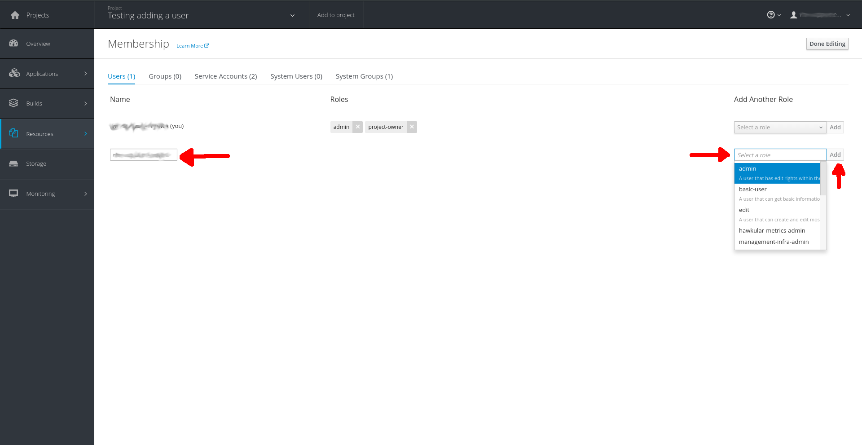Open Storage using the sidebar icon
This screenshot has height=445, width=862.
pyautogui.click(x=13, y=163)
